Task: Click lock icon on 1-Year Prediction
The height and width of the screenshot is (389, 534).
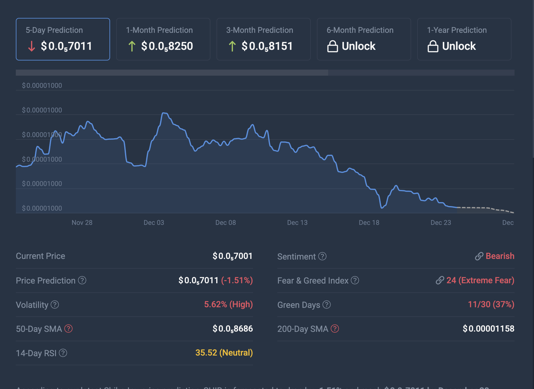Action: coord(433,46)
